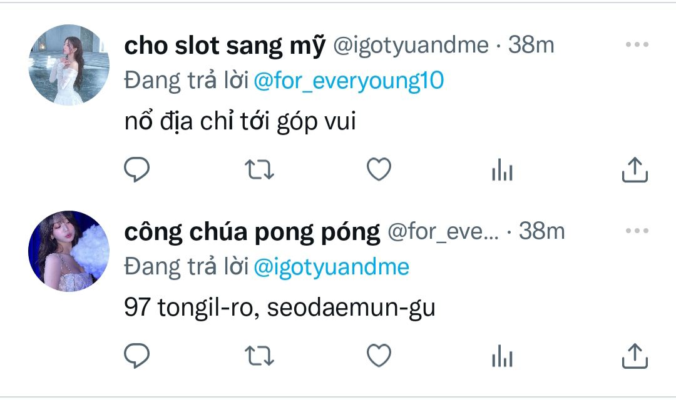Viewport: 676px width, 400px height.
Task: View analytics of the second tweet
Action: (502, 356)
